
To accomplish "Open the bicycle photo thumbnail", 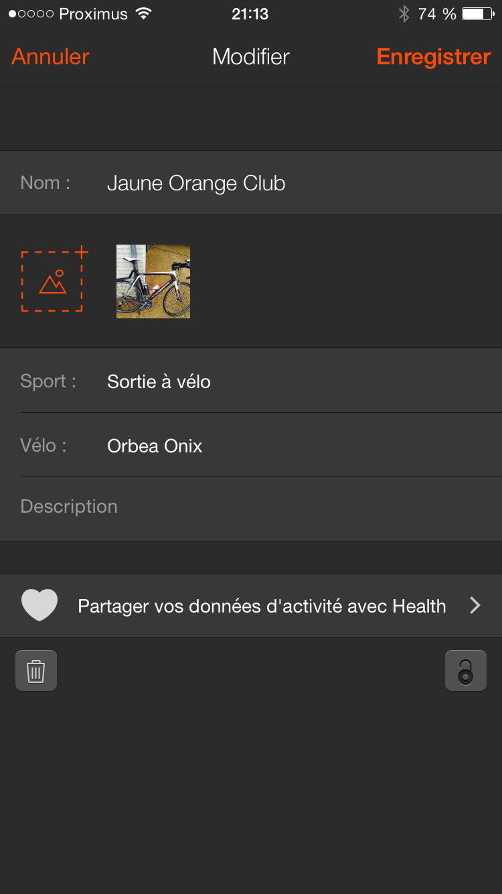I will pyautogui.click(x=153, y=281).
